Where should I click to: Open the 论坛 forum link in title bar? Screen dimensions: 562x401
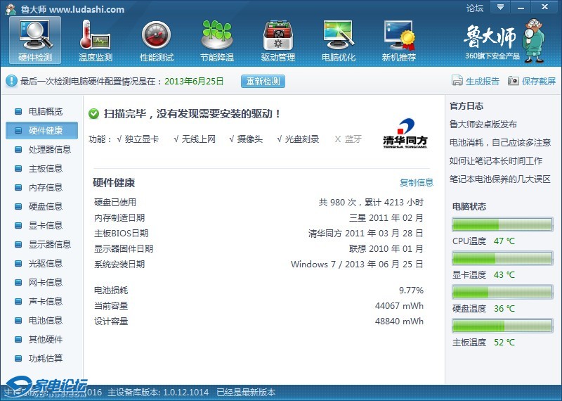[475, 8]
